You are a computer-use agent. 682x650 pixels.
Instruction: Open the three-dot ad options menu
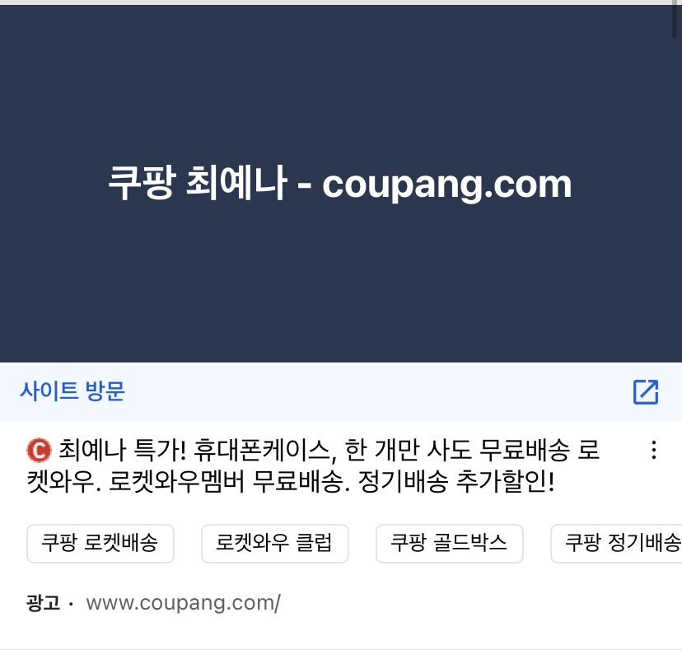[x=654, y=450]
